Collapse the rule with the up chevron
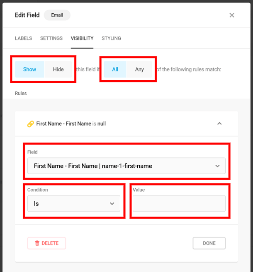253x272 pixels. coord(219,124)
